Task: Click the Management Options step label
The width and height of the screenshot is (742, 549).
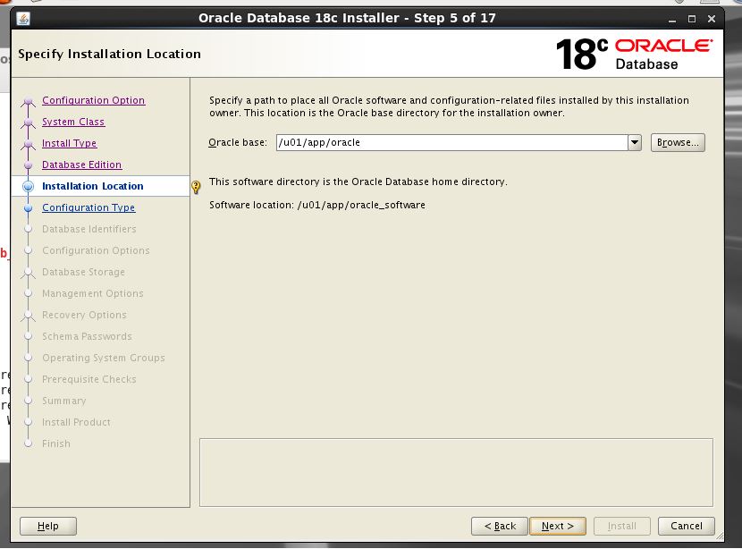Action: (x=93, y=293)
